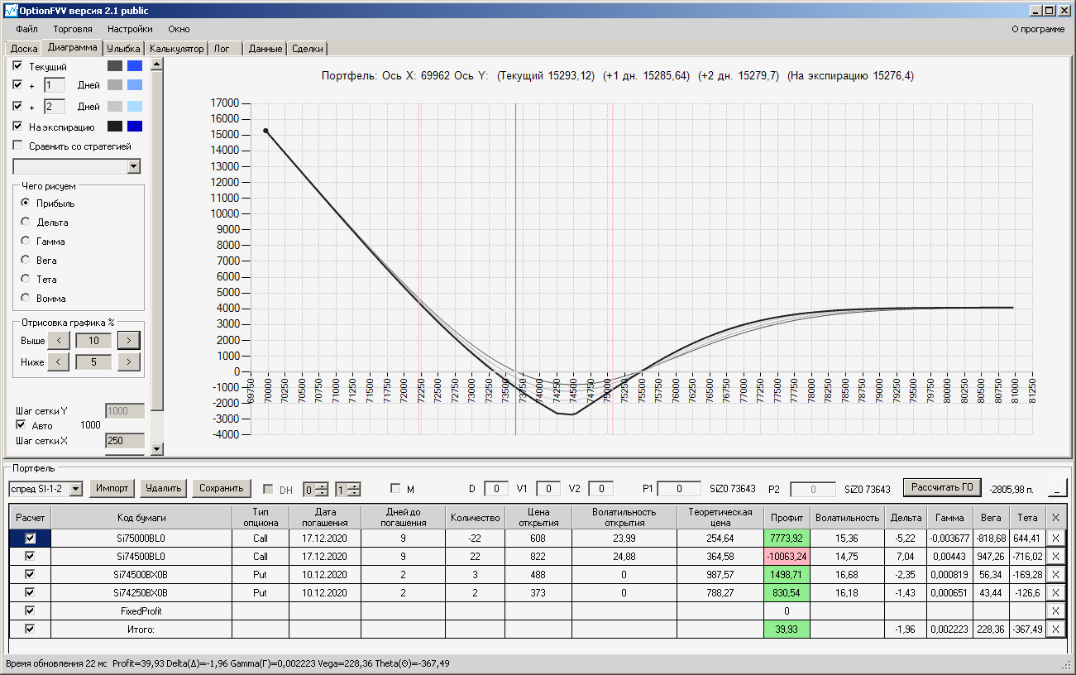Viewport: 1076px width, 675px height.
Task: Click the Рассчитать ГО button
Action: 942,487
